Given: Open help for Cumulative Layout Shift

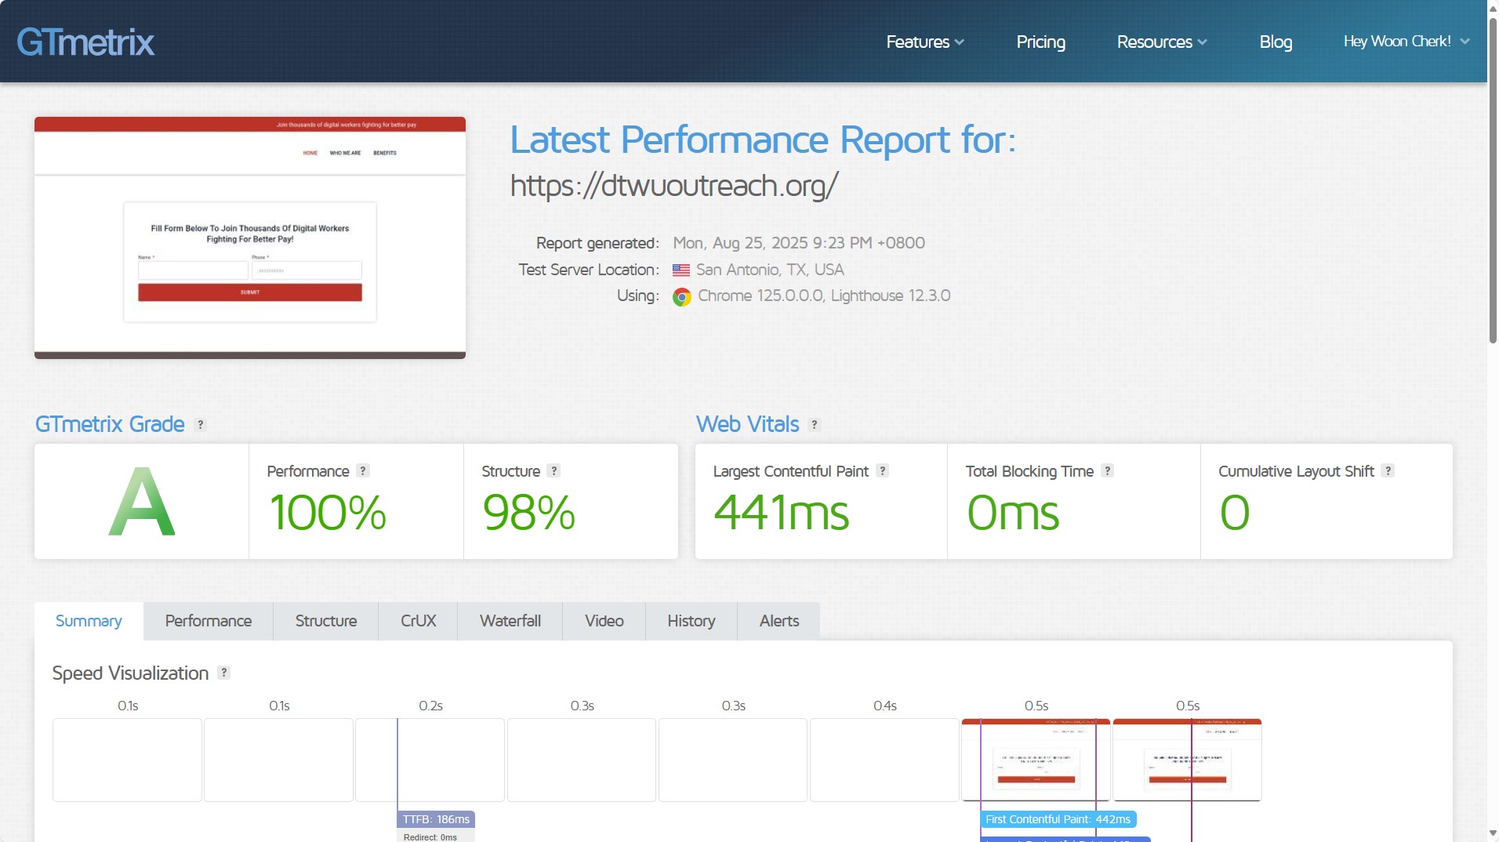Looking at the screenshot, I should click(1388, 470).
